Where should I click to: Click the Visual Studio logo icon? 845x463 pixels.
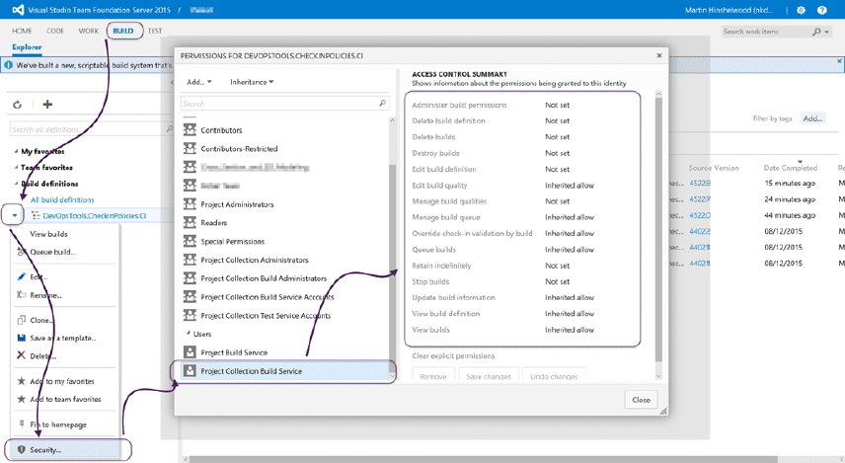point(19,10)
